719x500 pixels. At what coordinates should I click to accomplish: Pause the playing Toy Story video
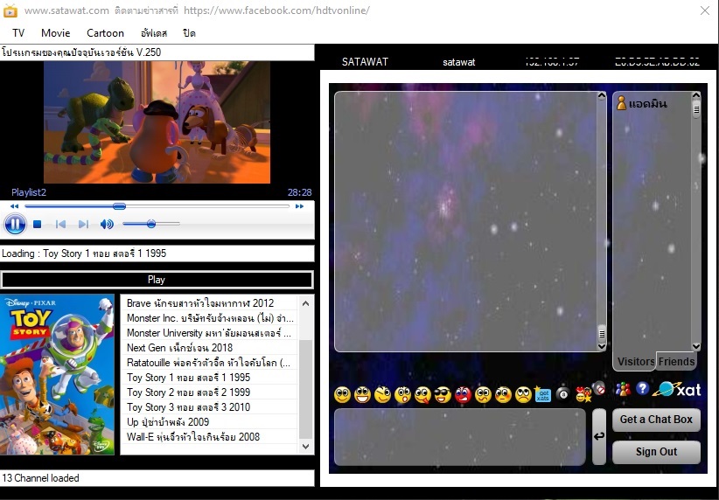click(x=15, y=225)
